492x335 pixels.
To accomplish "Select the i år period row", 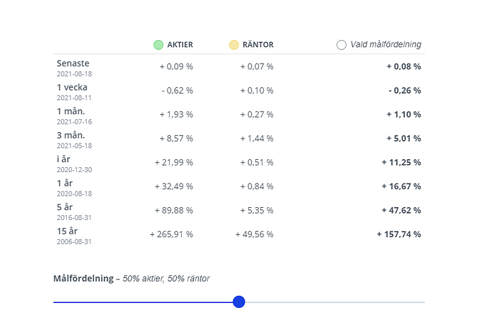I will (x=239, y=164).
